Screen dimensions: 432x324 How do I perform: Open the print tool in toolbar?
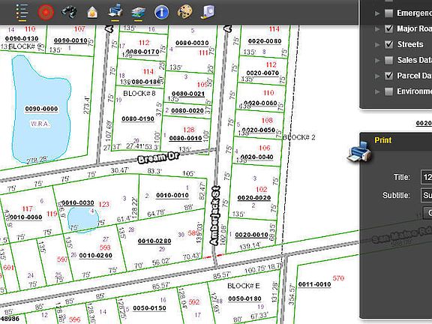pos(115,12)
